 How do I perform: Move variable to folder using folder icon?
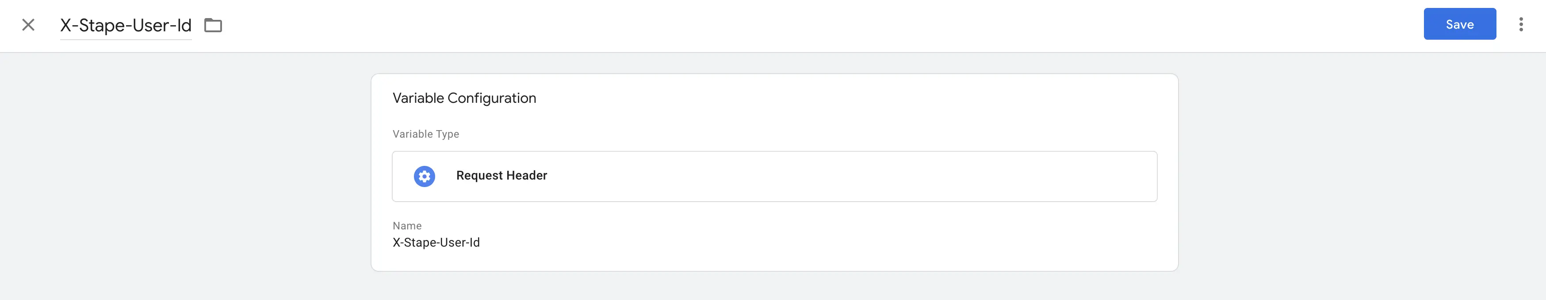[213, 25]
